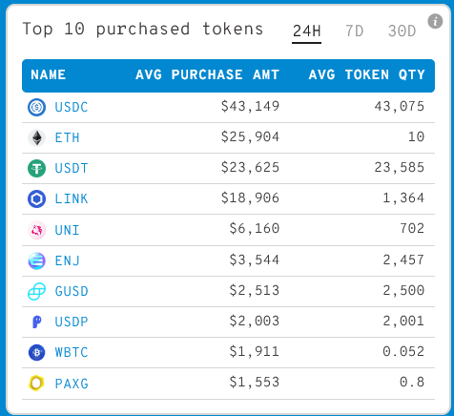
Task: Click the USDC coin icon
Action: pos(36,107)
